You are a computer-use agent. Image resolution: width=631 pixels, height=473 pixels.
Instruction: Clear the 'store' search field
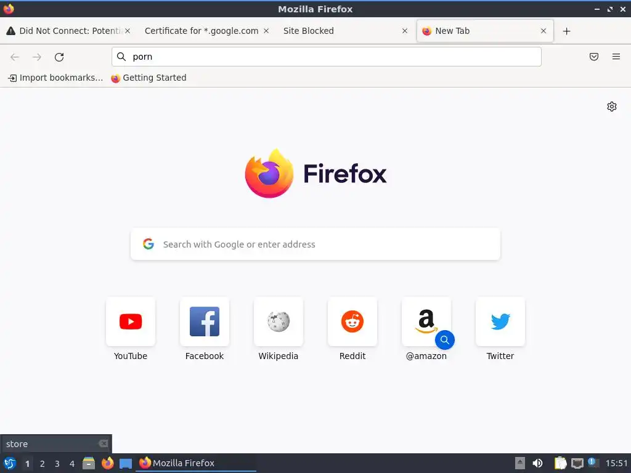pos(104,443)
